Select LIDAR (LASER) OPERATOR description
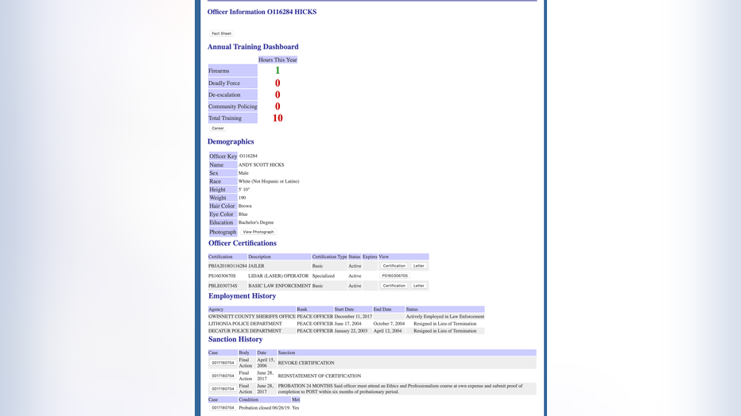The width and height of the screenshot is (741, 416). tap(278, 276)
